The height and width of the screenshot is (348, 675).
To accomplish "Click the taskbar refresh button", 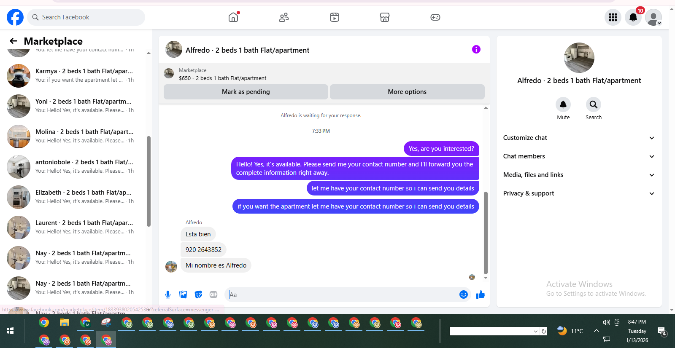I will pos(544,331).
